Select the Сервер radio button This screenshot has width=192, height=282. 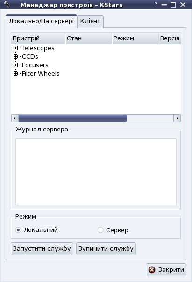100,230
